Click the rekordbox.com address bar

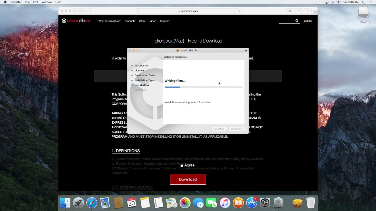click(188, 11)
